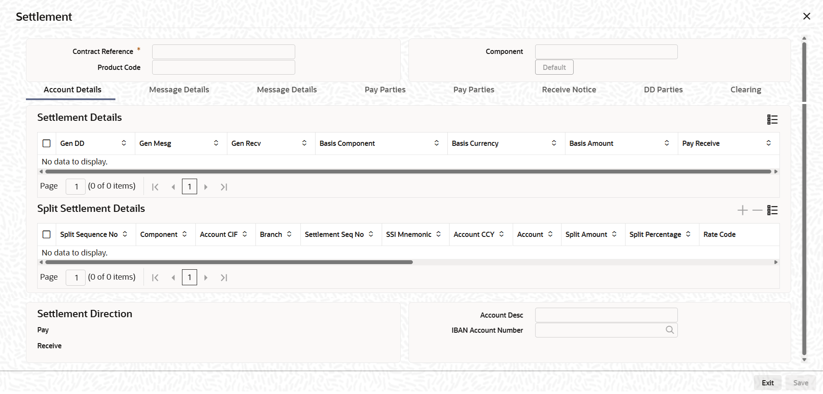Open the Receive Notice tab

point(569,90)
